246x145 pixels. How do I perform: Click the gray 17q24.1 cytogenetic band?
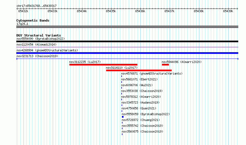pyautogui.click(x=127, y=27)
